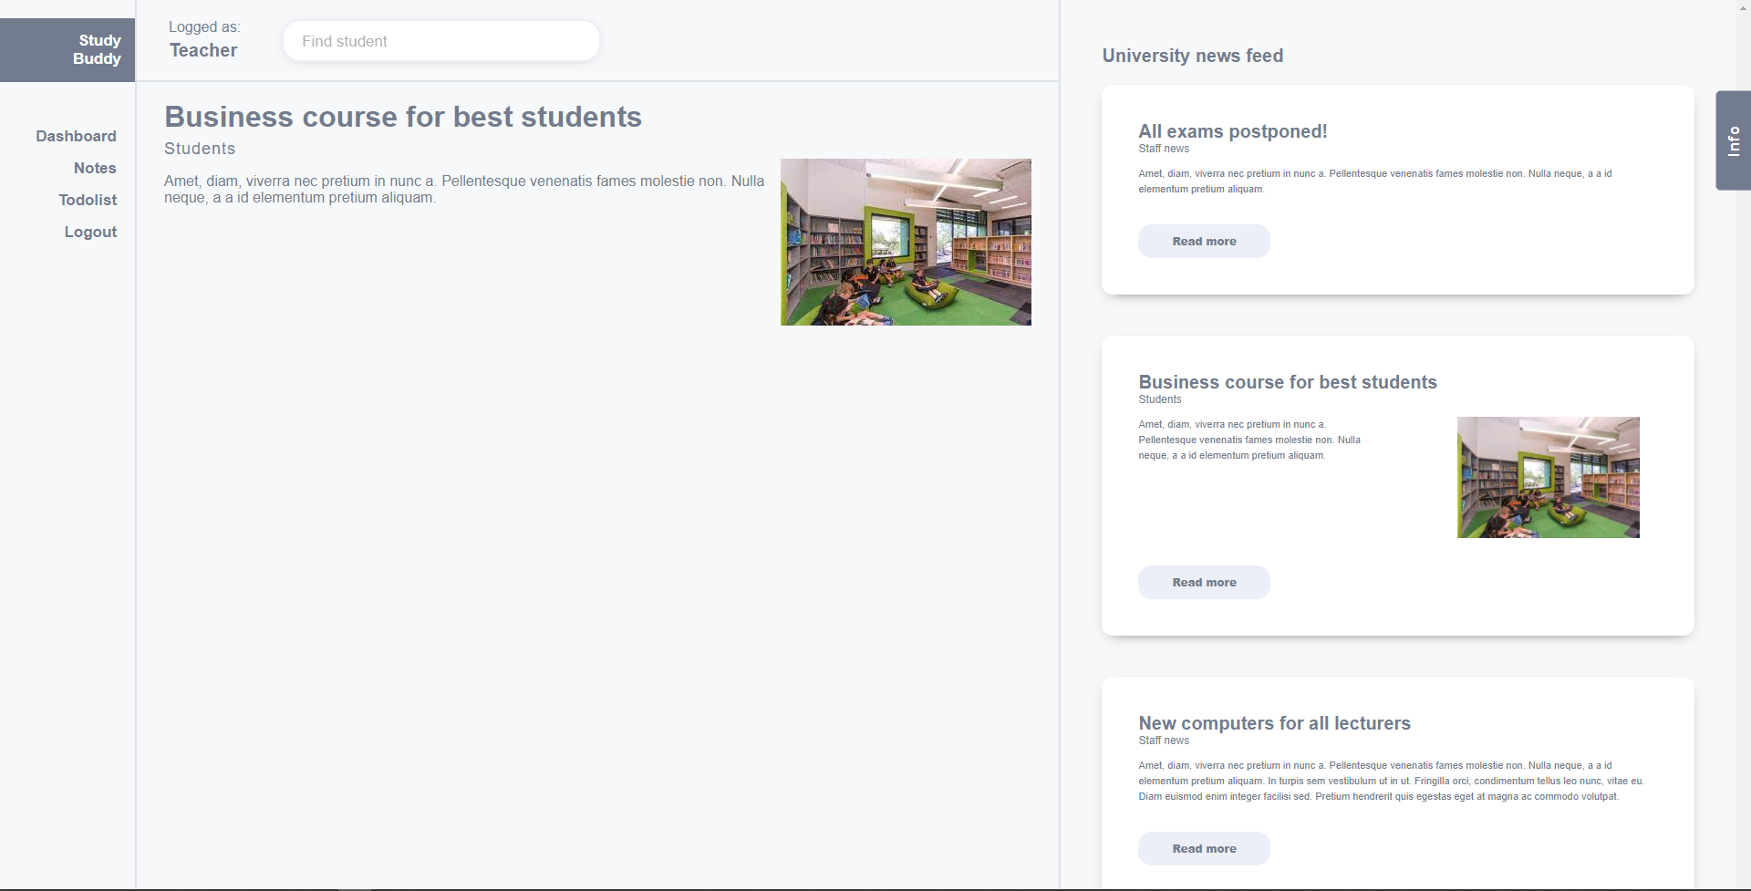Click the library thumbnail in the news card
1751x891 pixels.
click(1547, 477)
